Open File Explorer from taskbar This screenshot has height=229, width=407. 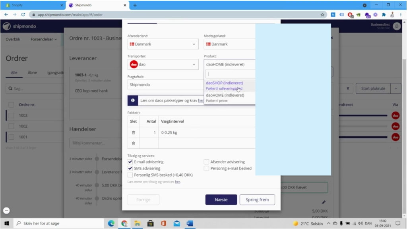coord(137,223)
